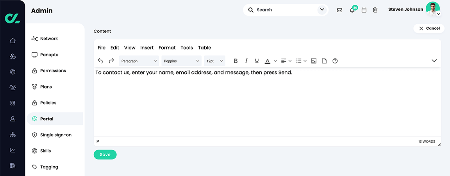Image resolution: width=450 pixels, height=176 pixels.
Task: Open the Insert menu
Action: (x=147, y=48)
